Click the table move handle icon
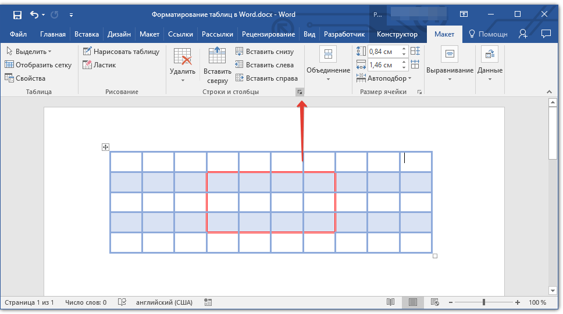This screenshot has height=314, width=563. point(106,147)
